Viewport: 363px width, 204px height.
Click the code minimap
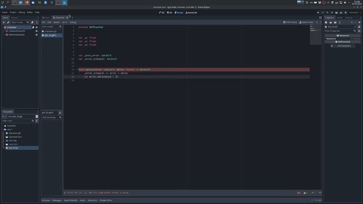[316, 35]
